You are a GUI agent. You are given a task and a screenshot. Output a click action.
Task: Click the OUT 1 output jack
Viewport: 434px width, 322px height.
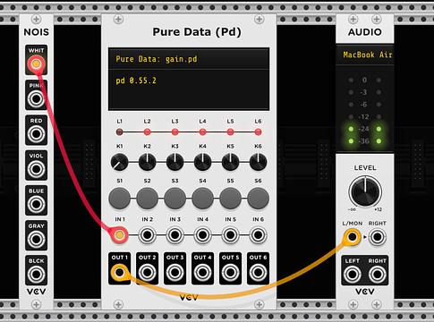click(x=119, y=273)
